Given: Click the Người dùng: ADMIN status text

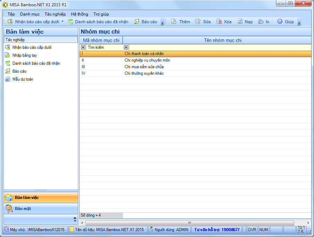Looking at the screenshot, I should point(171,230).
